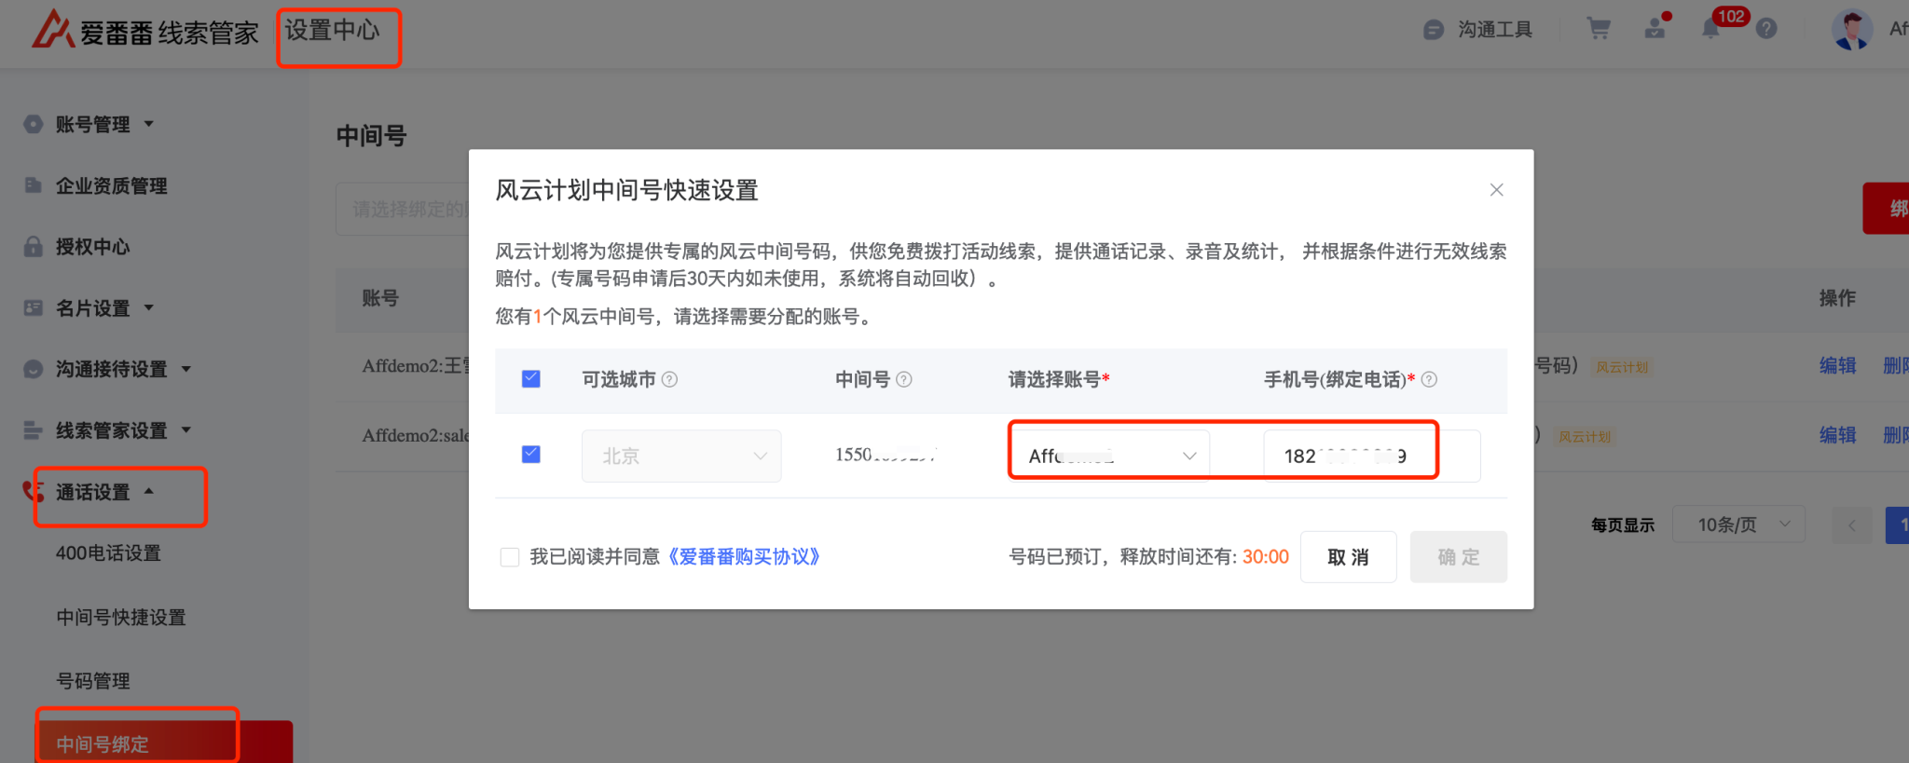Open the 请选择账号 account dropdown

click(1109, 456)
